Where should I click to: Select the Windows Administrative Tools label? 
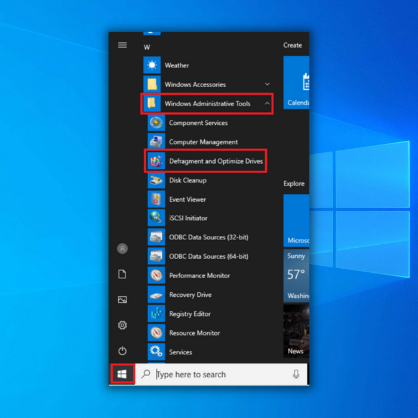pos(207,104)
